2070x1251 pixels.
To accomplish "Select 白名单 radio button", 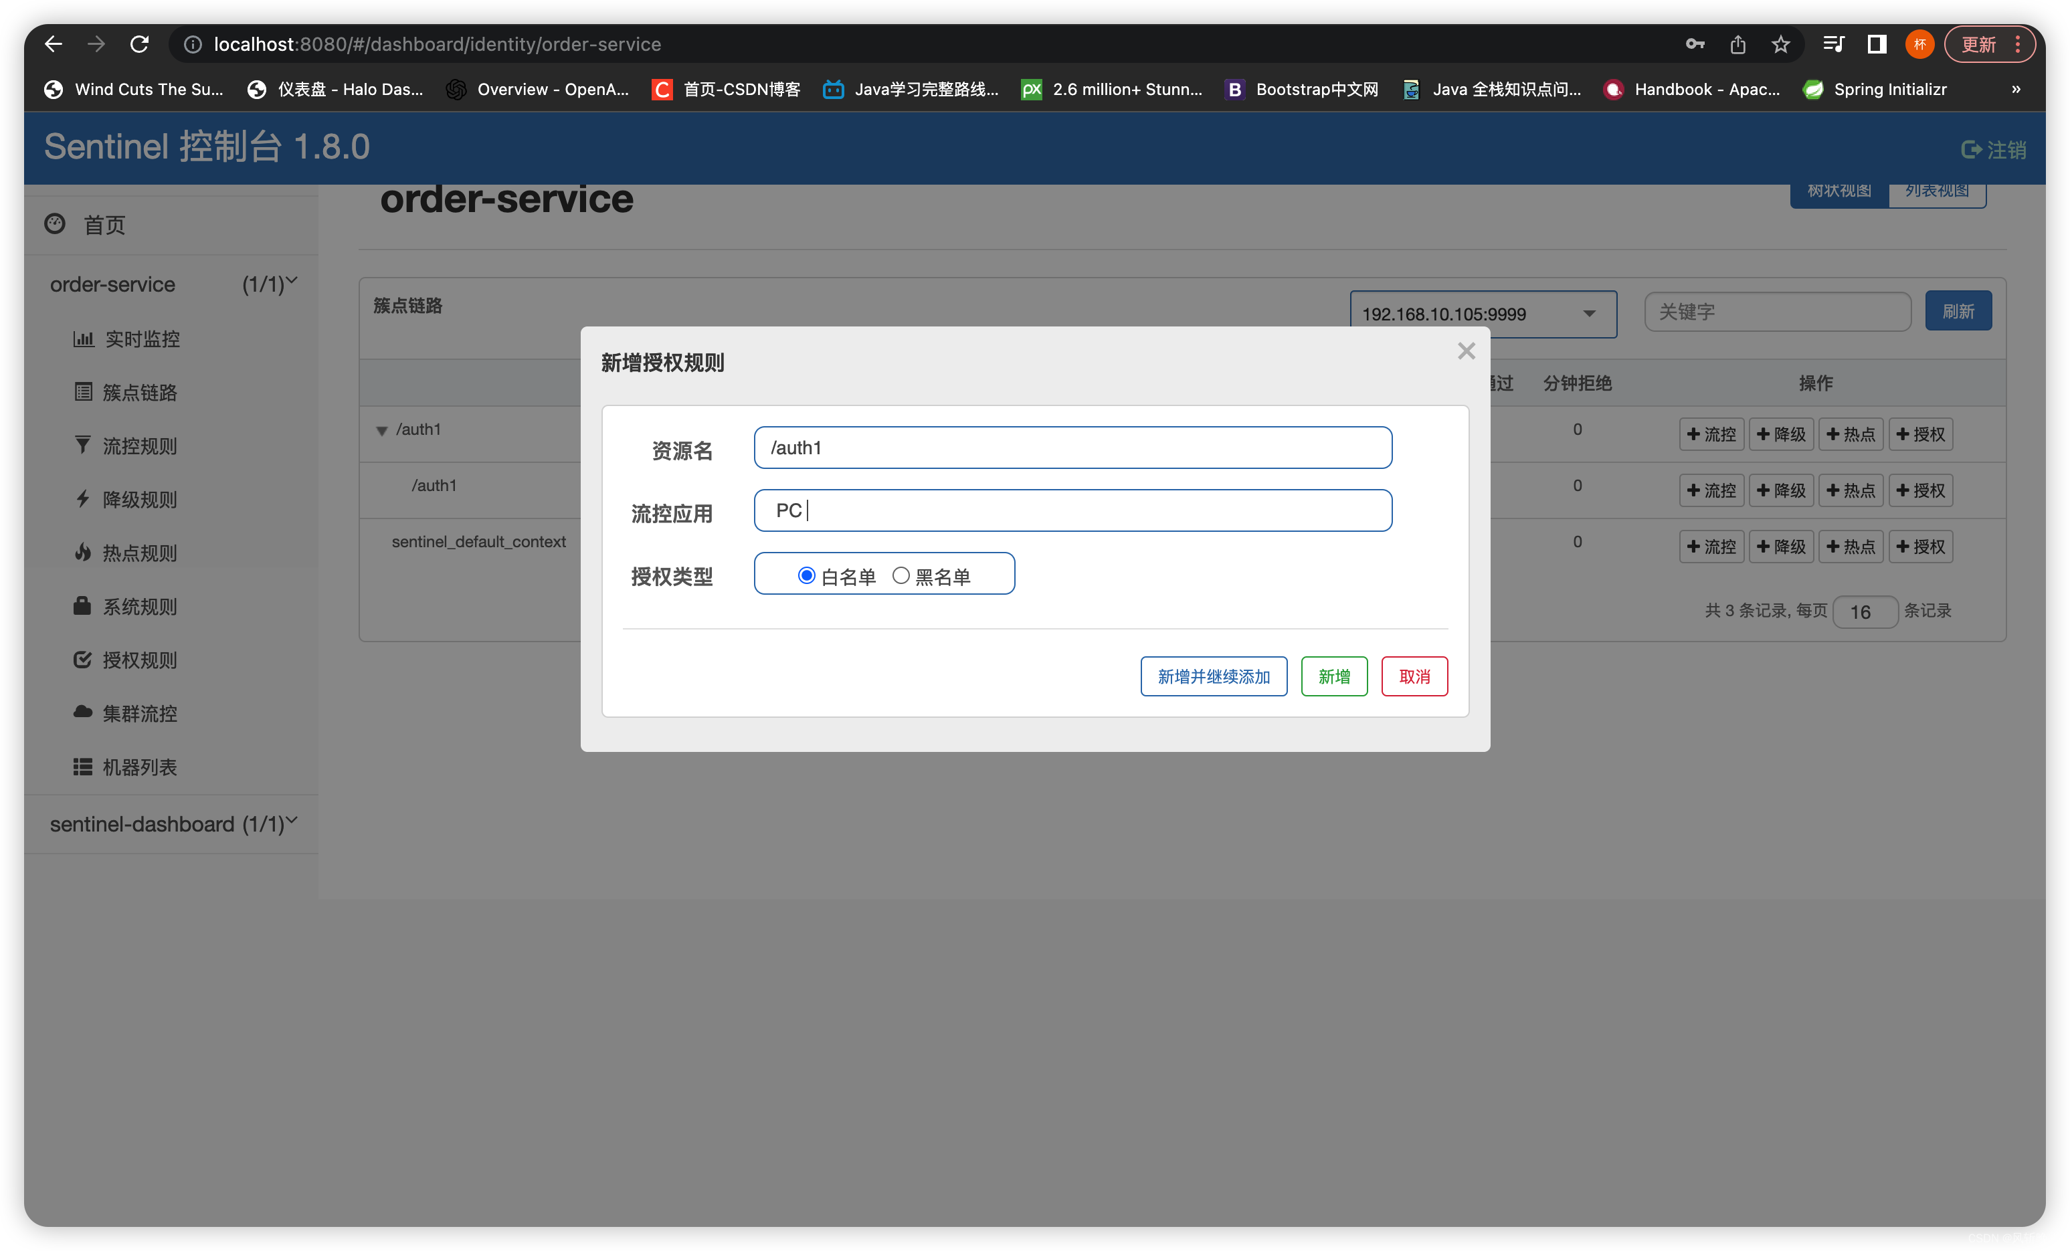I will (806, 575).
